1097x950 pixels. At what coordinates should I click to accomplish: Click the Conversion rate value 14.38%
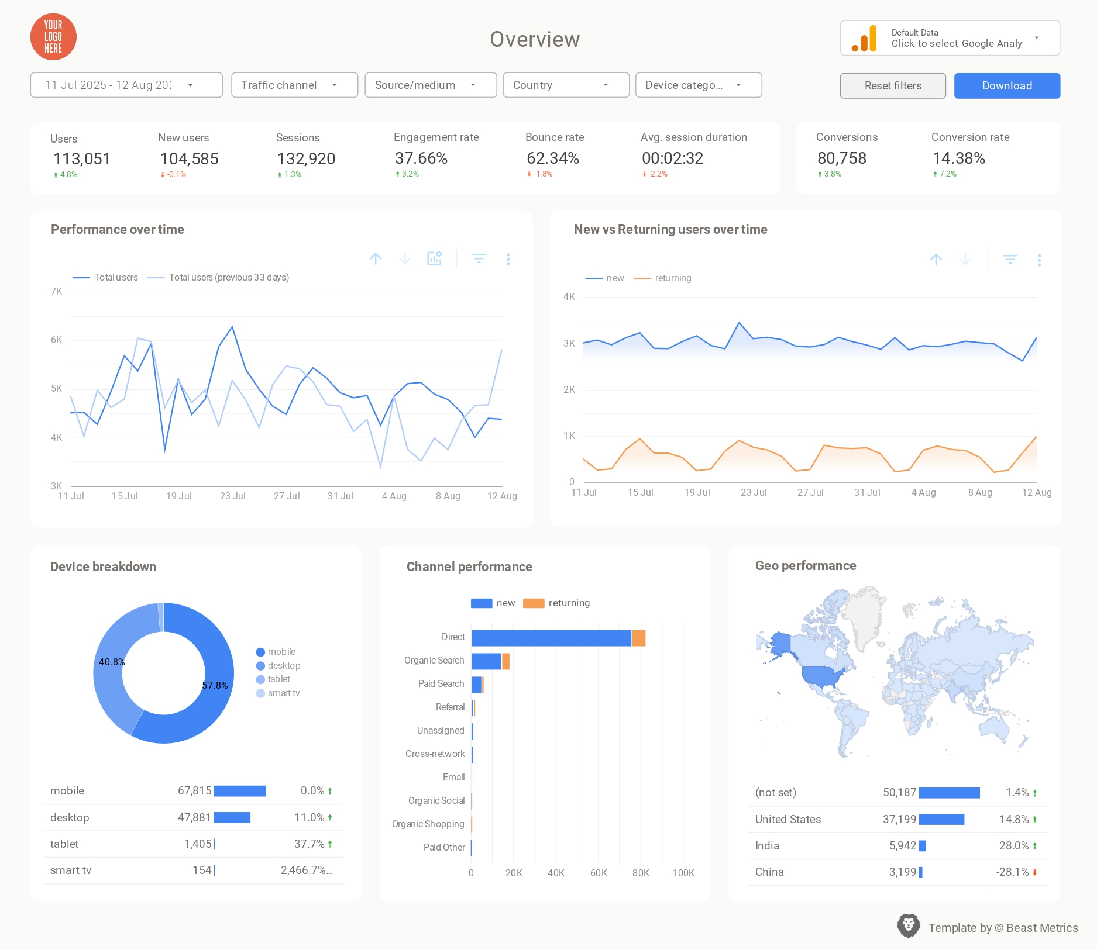[x=959, y=158]
